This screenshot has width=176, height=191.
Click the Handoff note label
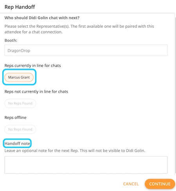click(x=17, y=143)
